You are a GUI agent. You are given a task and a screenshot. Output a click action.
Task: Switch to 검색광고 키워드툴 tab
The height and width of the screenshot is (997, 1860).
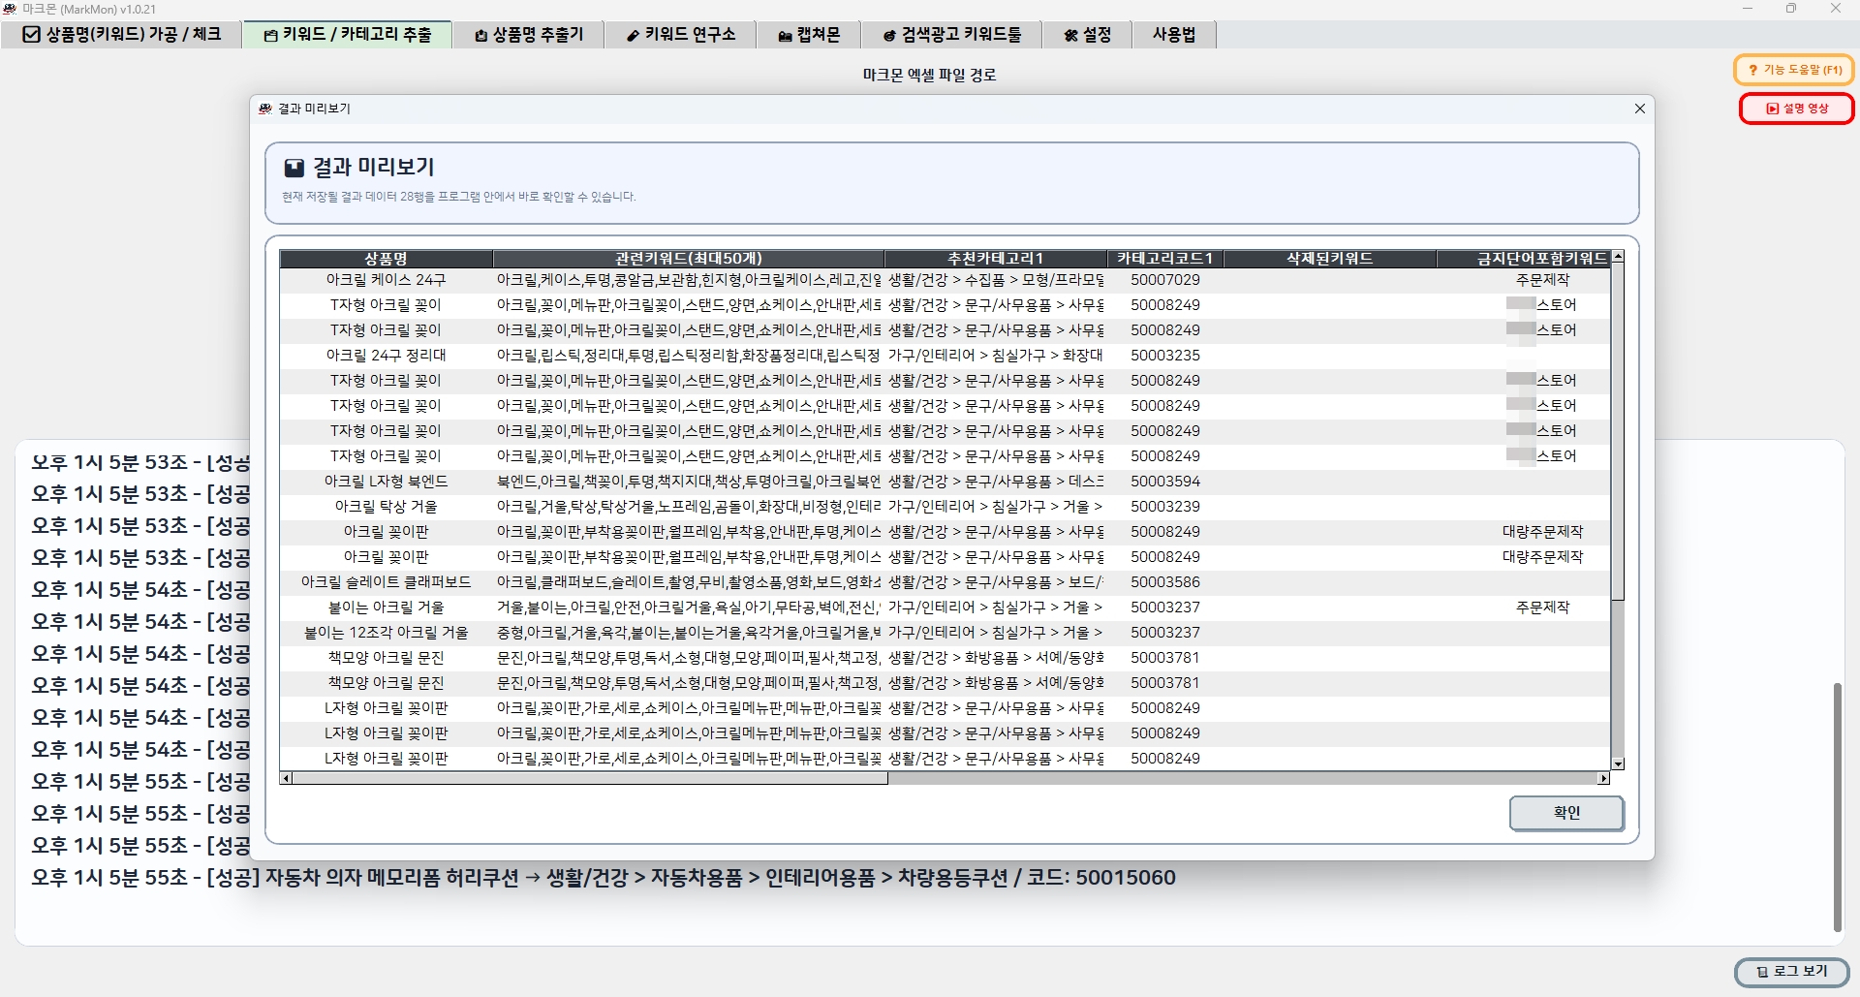[951, 35]
